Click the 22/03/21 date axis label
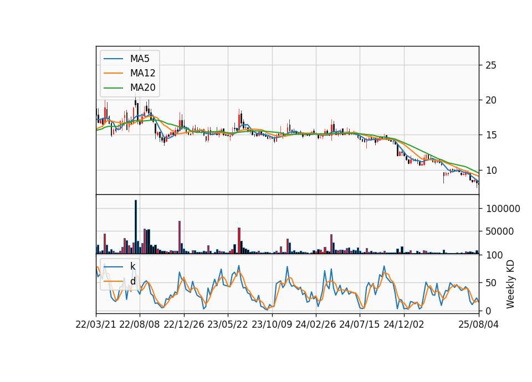Viewport: 532px width, 382px height. pyautogui.click(x=96, y=324)
